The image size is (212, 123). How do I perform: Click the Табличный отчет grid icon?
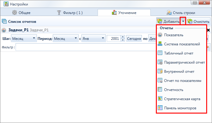point(160,53)
